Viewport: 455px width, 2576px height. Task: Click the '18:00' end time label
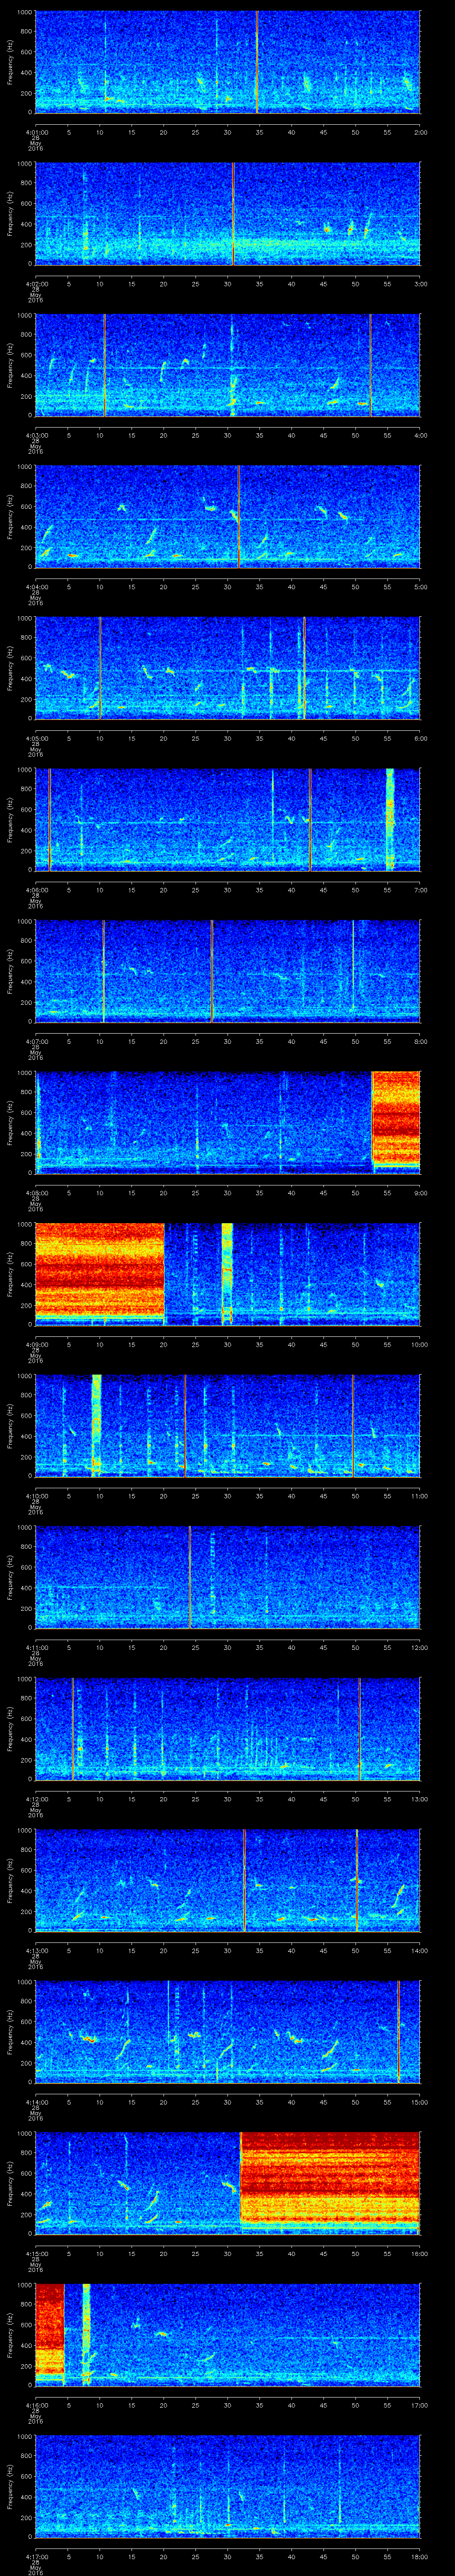tap(419, 2556)
